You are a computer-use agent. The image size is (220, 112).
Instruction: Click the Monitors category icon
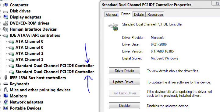6,96
